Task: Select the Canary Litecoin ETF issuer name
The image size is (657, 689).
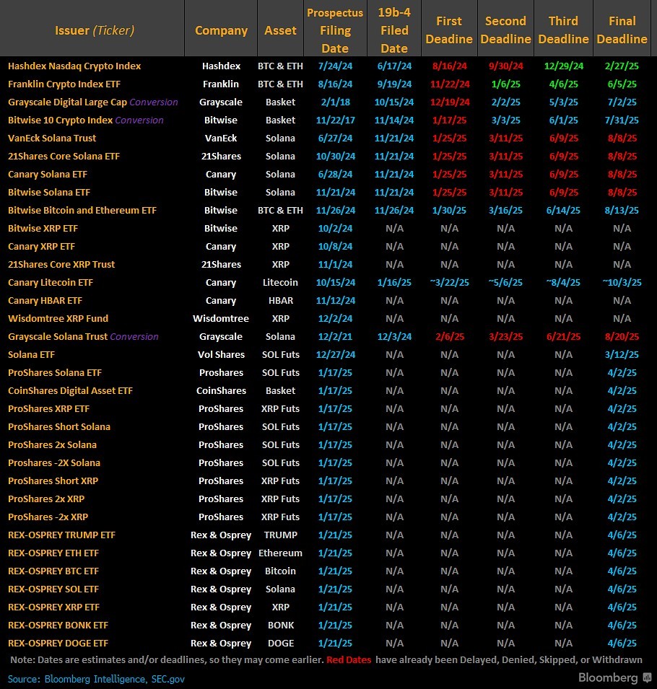Action: (x=51, y=282)
